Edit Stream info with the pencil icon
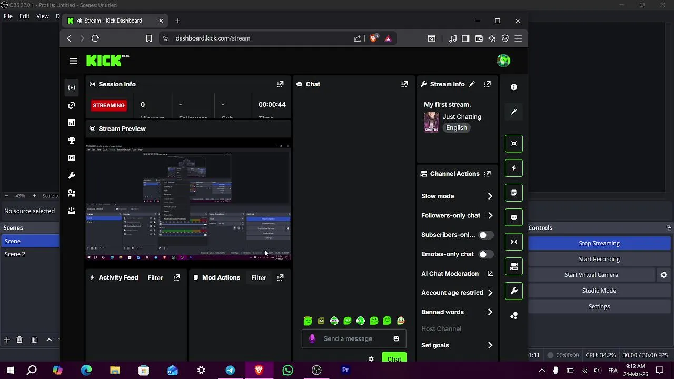The height and width of the screenshot is (379, 674). 472,84
